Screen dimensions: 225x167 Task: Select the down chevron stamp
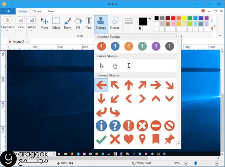click(170, 98)
